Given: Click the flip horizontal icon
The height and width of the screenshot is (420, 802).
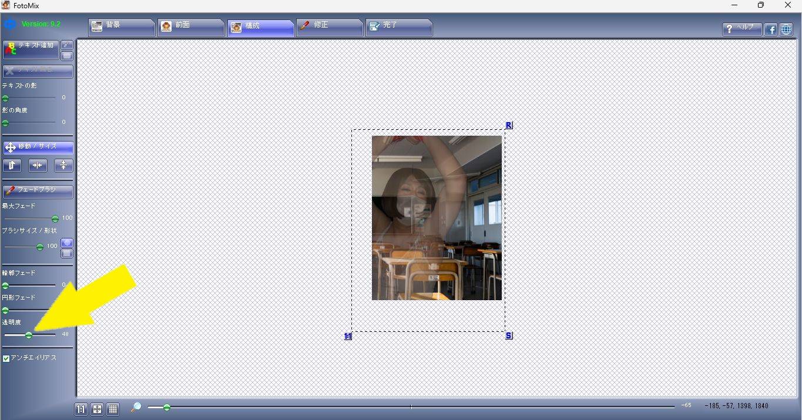Looking at the screenshot, I should click(x=38, y=166).
